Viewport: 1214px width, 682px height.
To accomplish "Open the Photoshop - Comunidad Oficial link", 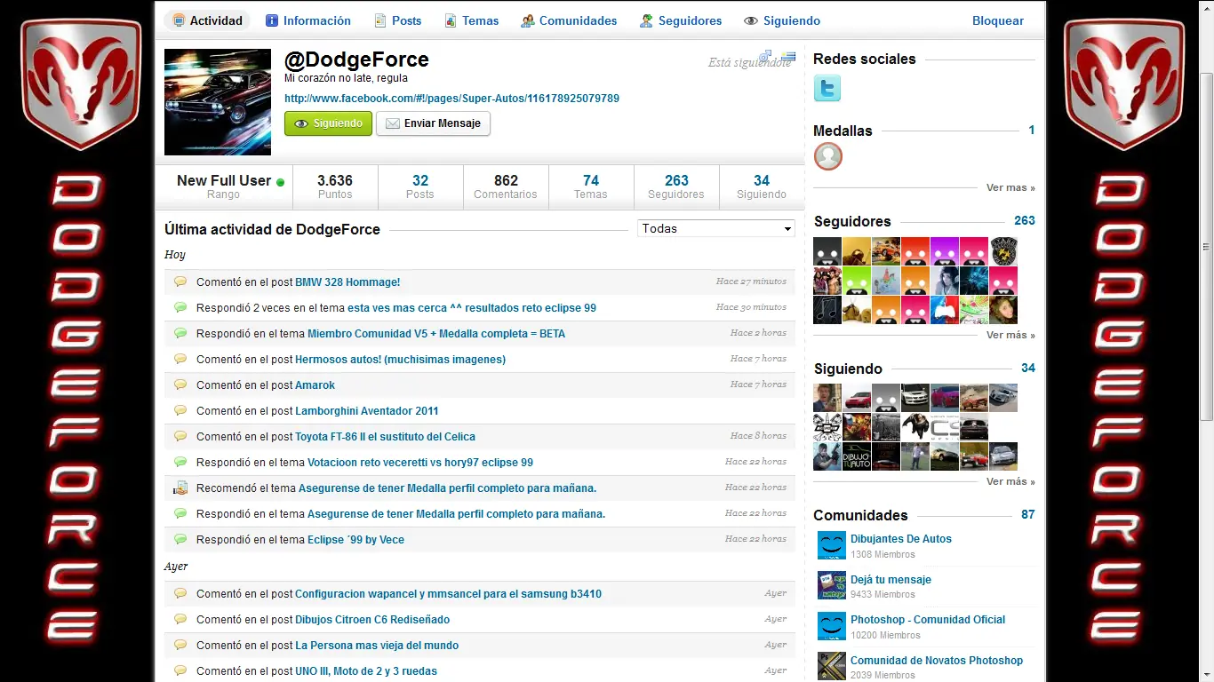I will click(928, 620).
